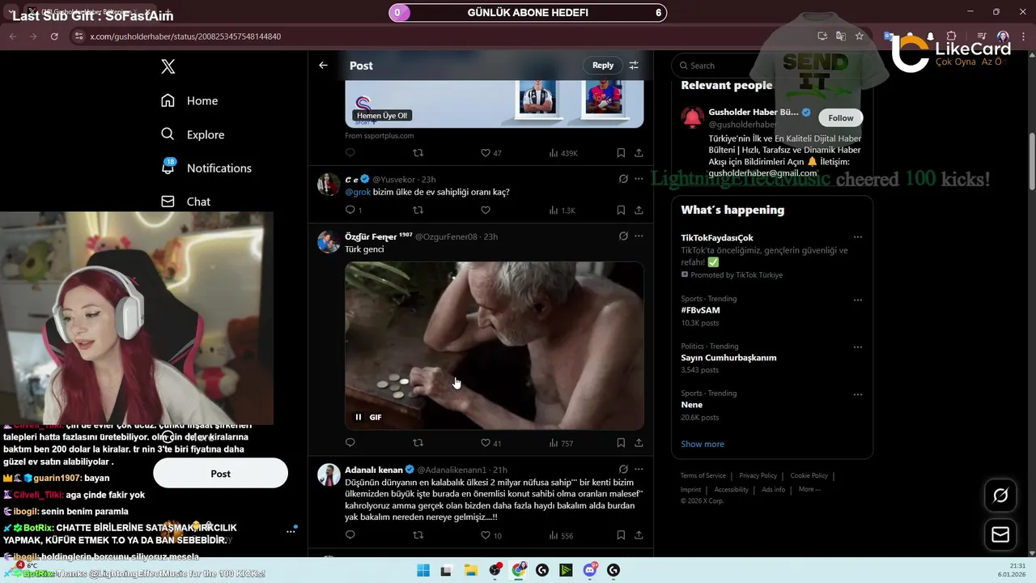Bookmark the @Yusvekor post
Screen dimensions: 1036x583
click(x=621, y=211)
